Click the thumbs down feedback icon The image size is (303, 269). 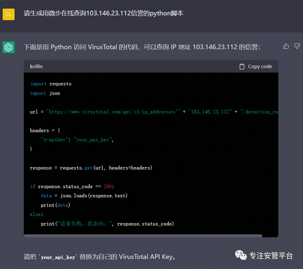(297, 46)
